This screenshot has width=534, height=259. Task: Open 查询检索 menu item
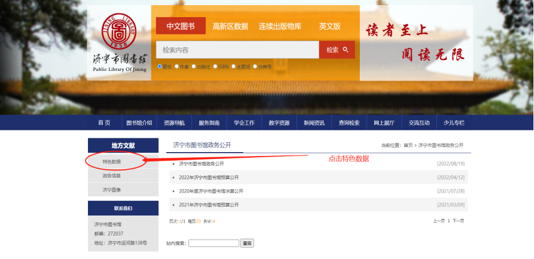tap(349, 123)
